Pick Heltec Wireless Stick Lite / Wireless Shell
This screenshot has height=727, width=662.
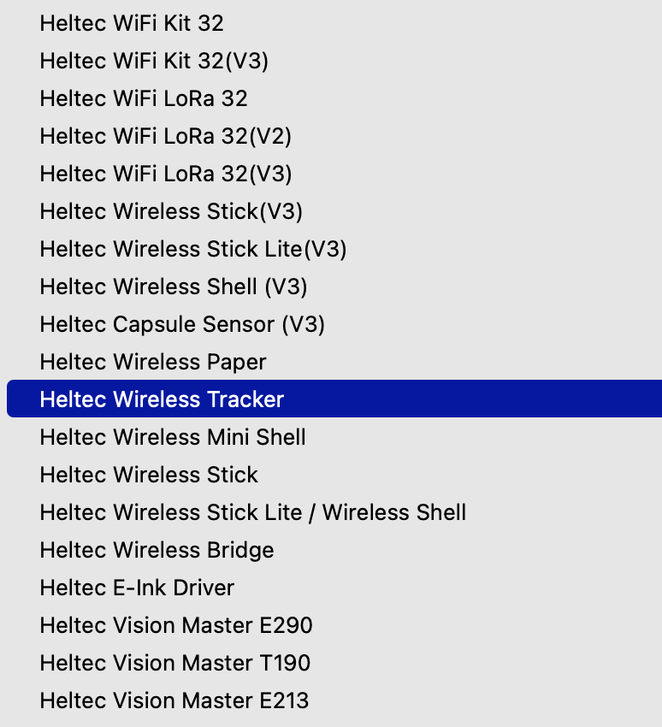(253, 512)
